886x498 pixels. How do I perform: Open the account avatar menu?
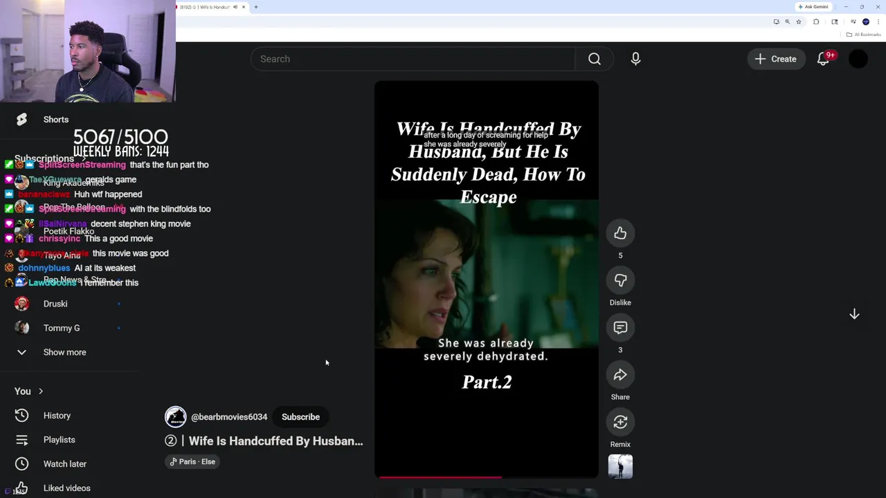point(858,59)
